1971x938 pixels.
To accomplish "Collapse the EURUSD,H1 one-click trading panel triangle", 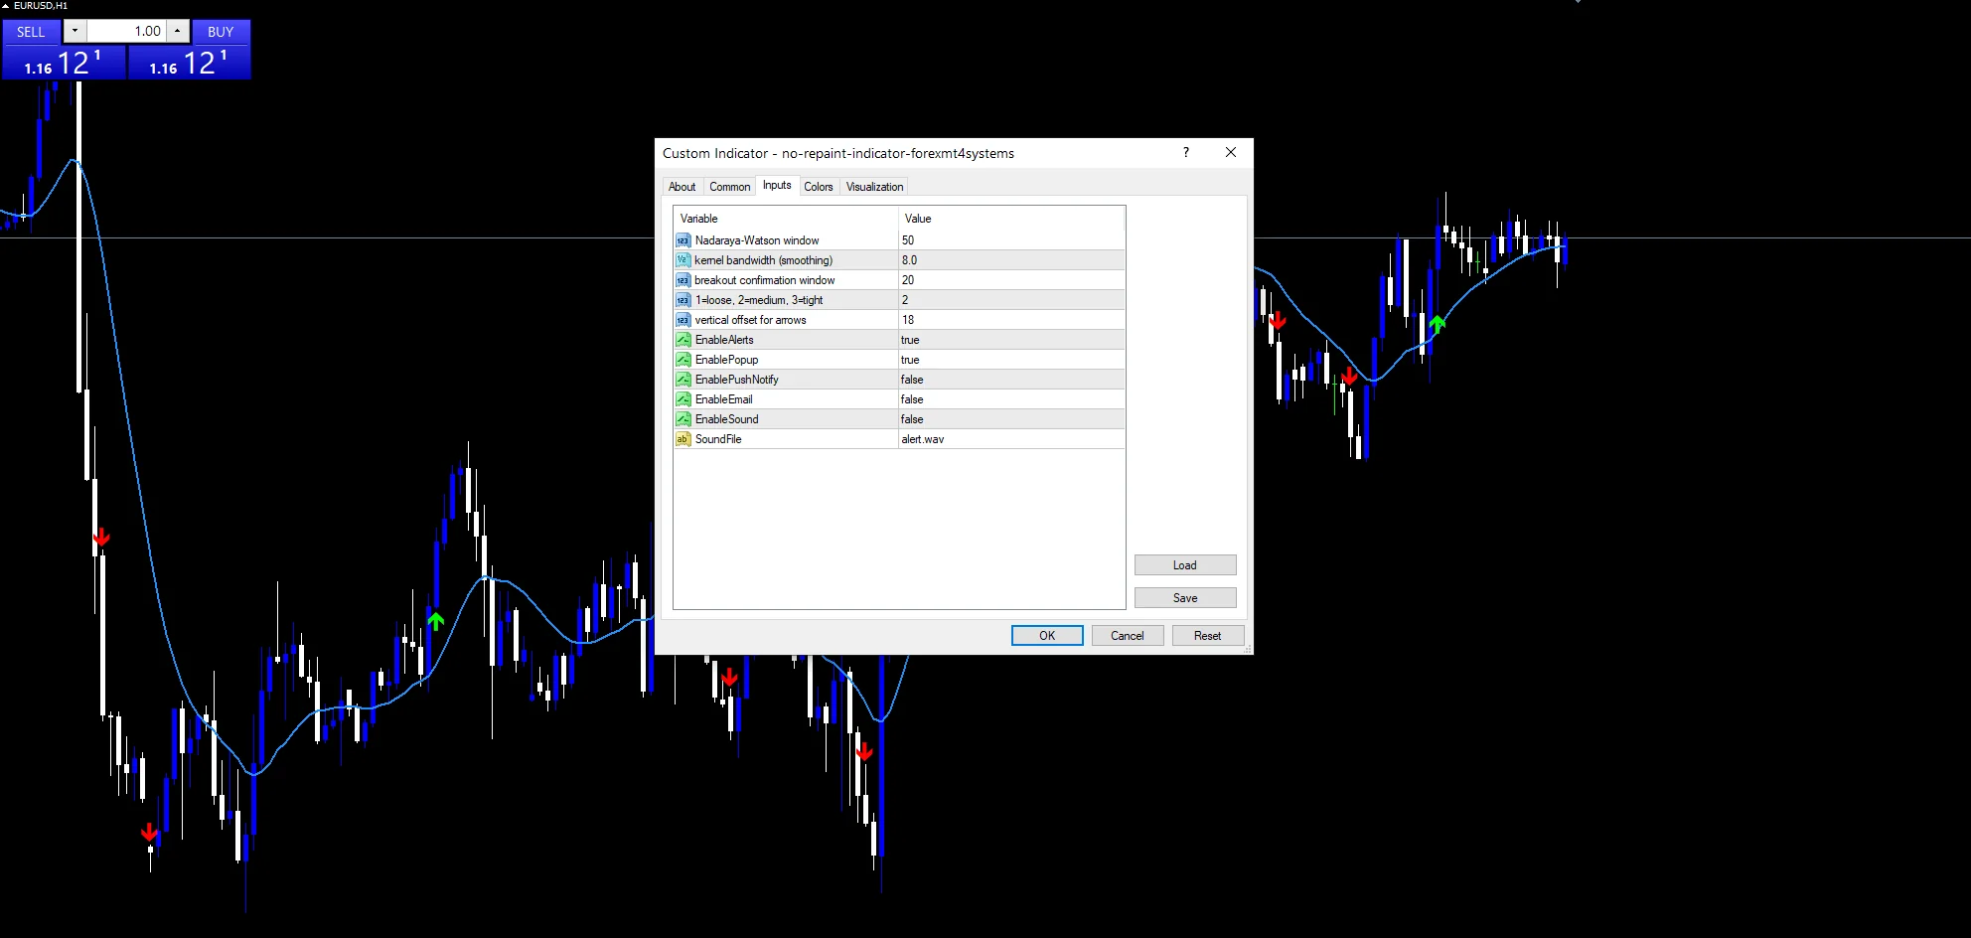I will coord(6,6).
